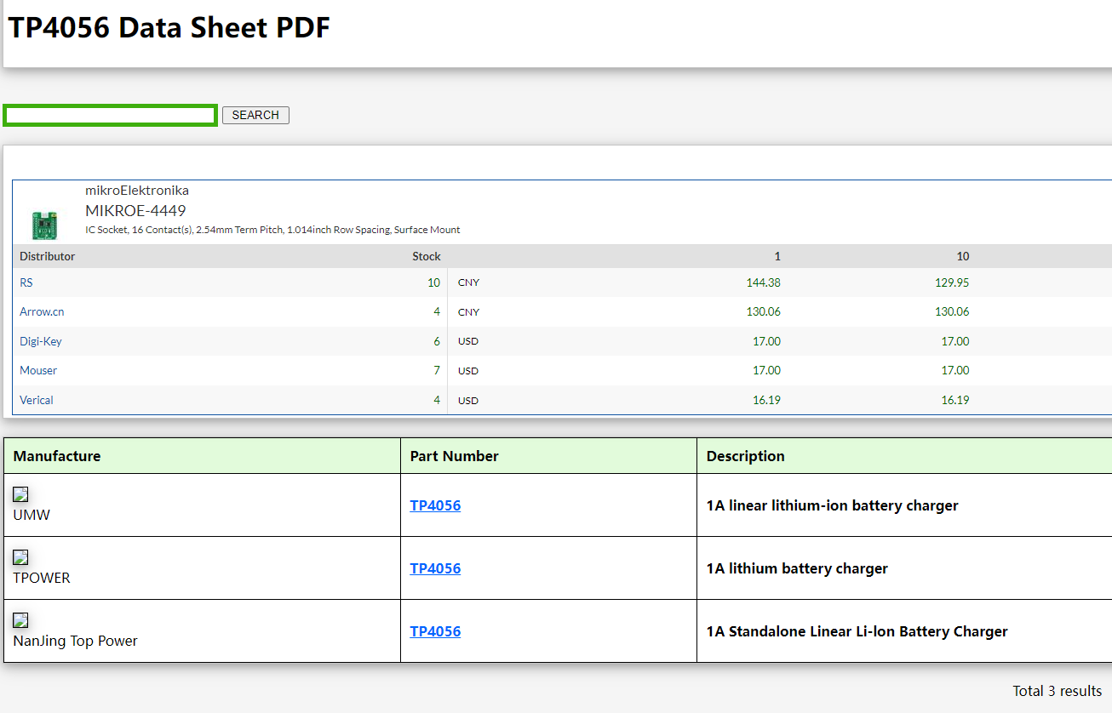The height and width of the screenshot is (713, 1112).
Task: Open the TPOWER TP4056 part link
Action: (435, 568)
